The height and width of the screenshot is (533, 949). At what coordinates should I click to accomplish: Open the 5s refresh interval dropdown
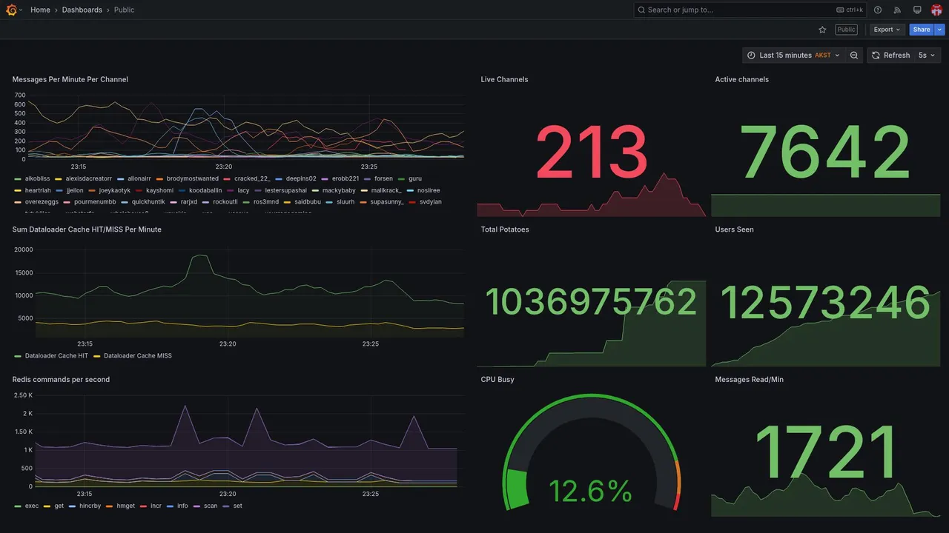927,56
